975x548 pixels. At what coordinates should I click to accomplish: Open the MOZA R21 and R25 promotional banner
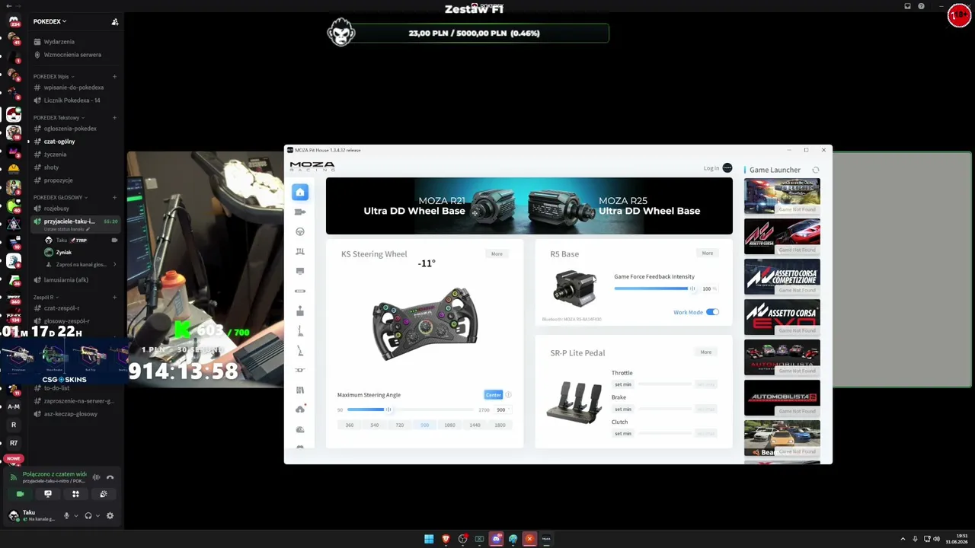click(529, 205)
